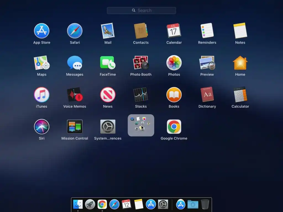Open the Contacts app
This screenshot has width=283, height=212.
(141, 31)
